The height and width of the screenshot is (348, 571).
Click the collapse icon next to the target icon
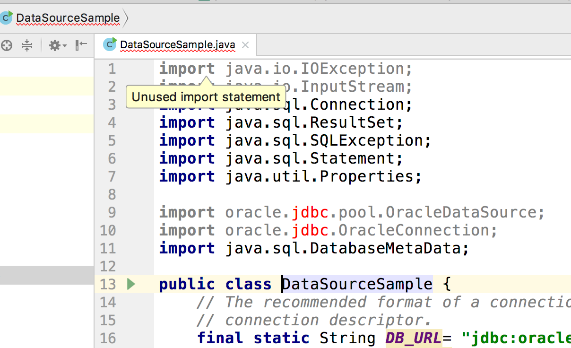pyautogui.click(x=27, y=45)
